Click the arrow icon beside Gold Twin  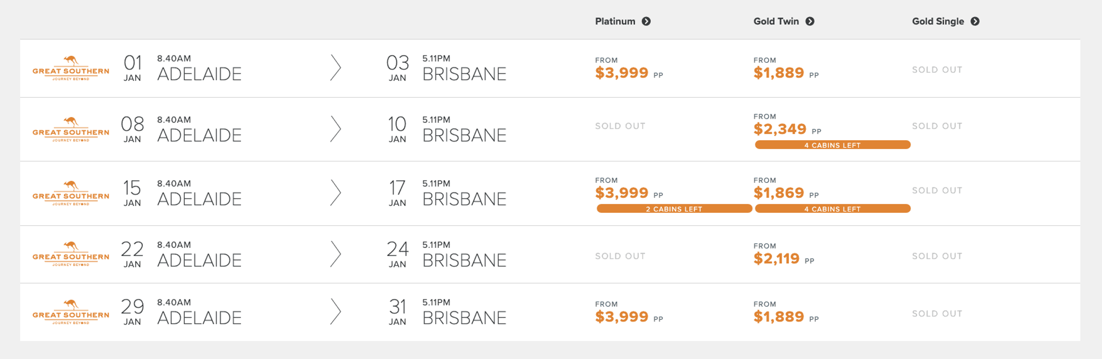(809, 22)
